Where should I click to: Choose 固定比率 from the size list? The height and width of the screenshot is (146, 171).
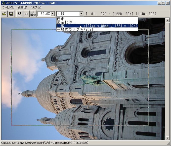97,22
